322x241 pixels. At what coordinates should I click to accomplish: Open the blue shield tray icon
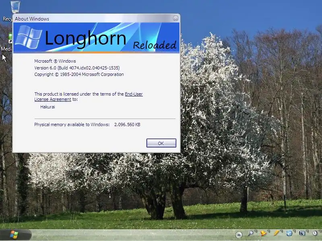(289, 233)
